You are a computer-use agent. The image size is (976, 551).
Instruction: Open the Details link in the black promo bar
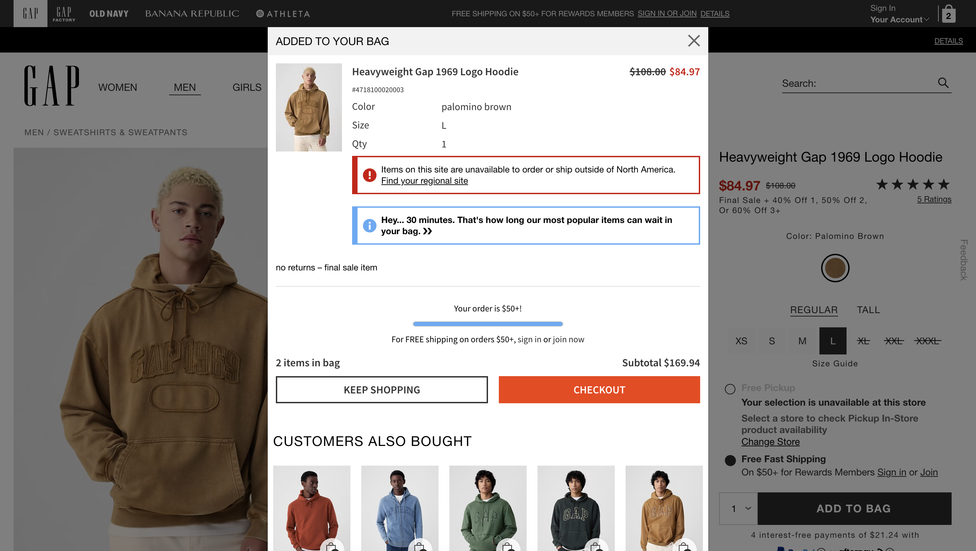coord(948,41)
